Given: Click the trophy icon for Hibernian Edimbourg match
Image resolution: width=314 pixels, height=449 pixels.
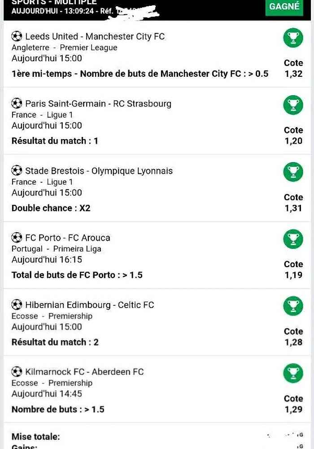Looking at the screenshot, I should pos(293,306).
